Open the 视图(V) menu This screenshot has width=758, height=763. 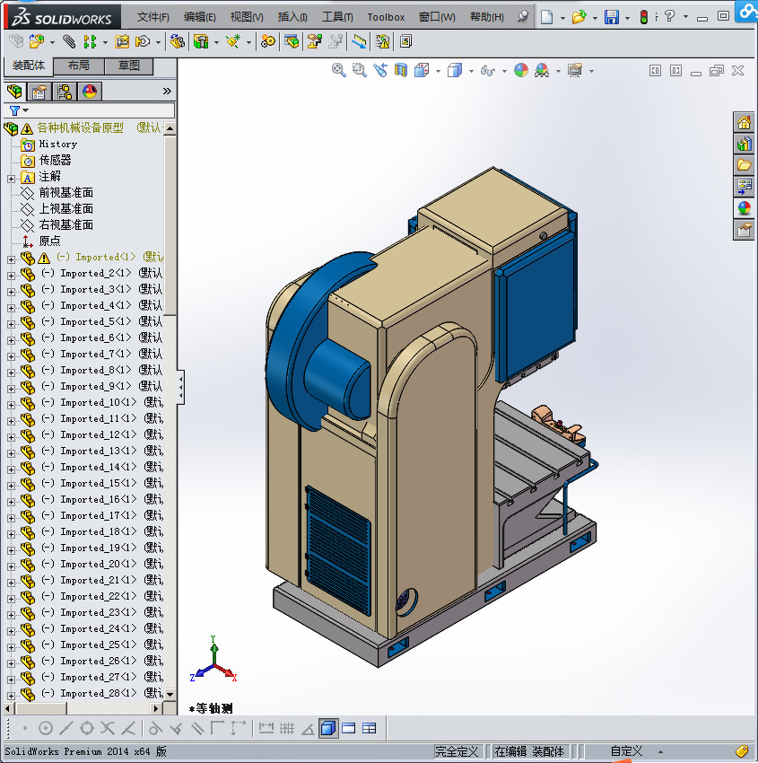247,17
